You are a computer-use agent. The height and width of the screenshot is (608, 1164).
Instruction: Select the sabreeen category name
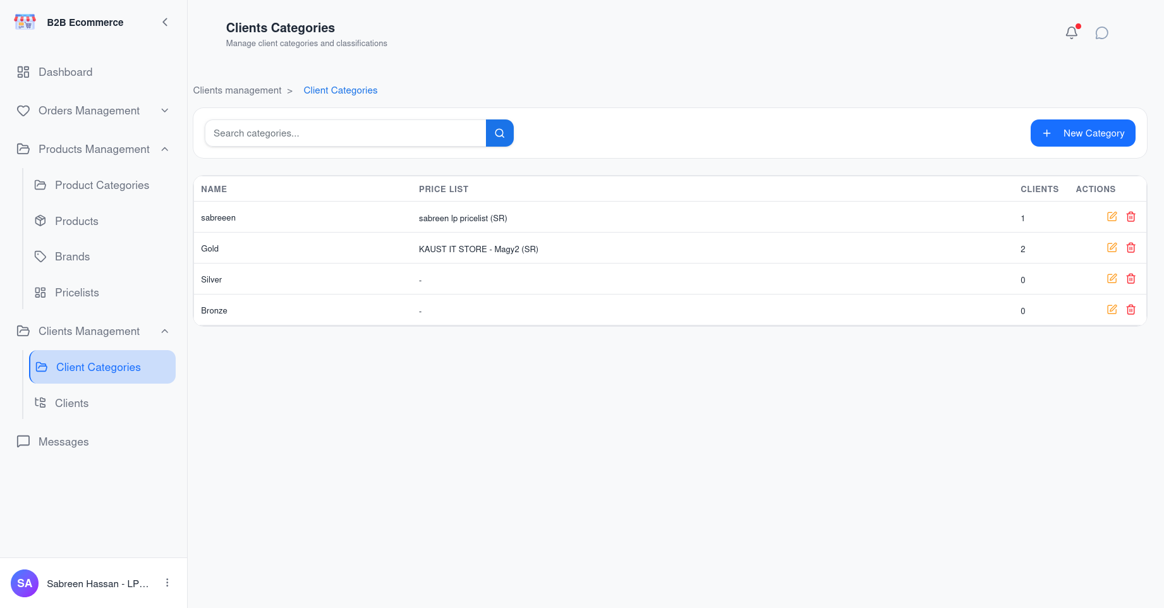pyautogui.click(x=218, y=218)
